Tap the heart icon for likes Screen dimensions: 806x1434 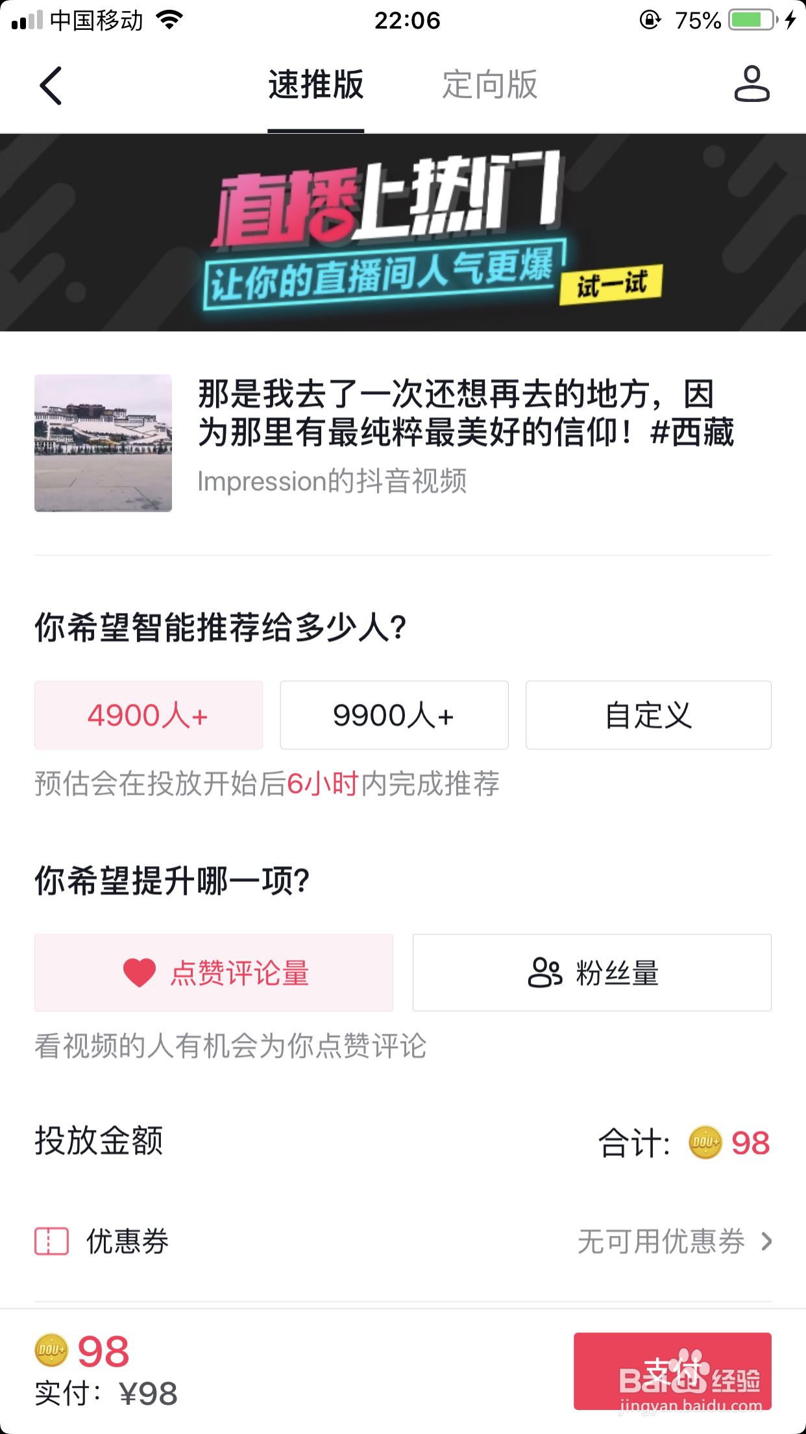[140, 973]
